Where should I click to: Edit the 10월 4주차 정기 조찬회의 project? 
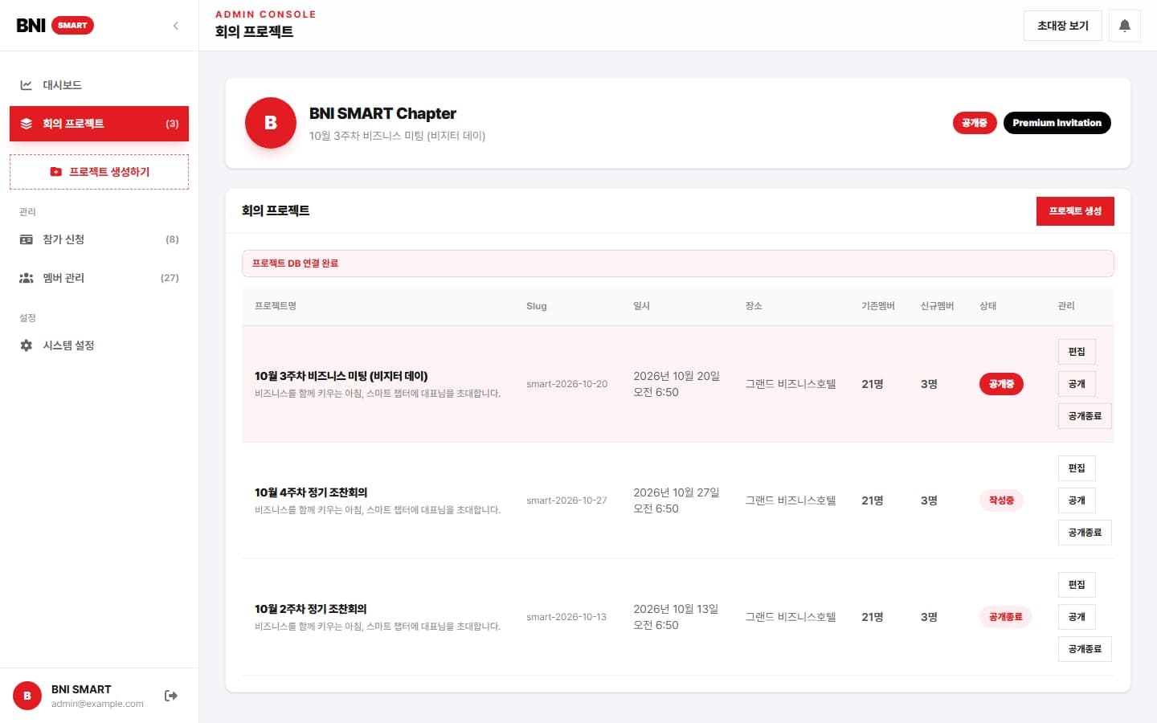(1077, 468)
